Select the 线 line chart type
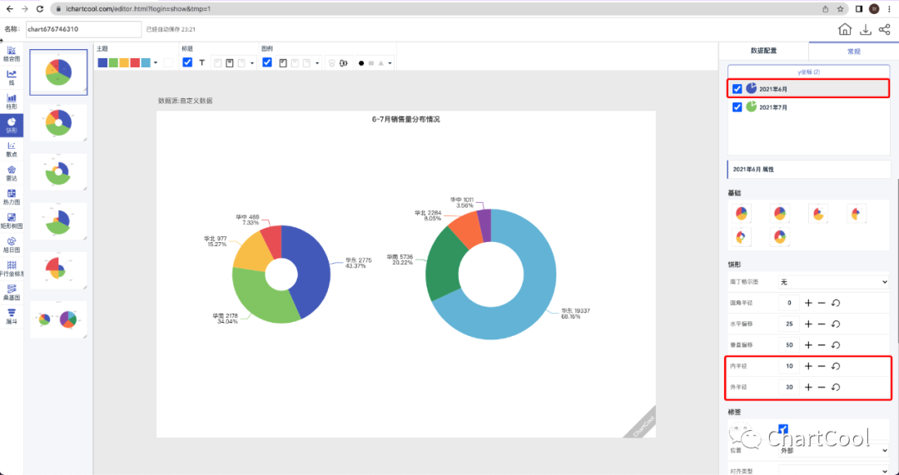 tap(12, 78)
